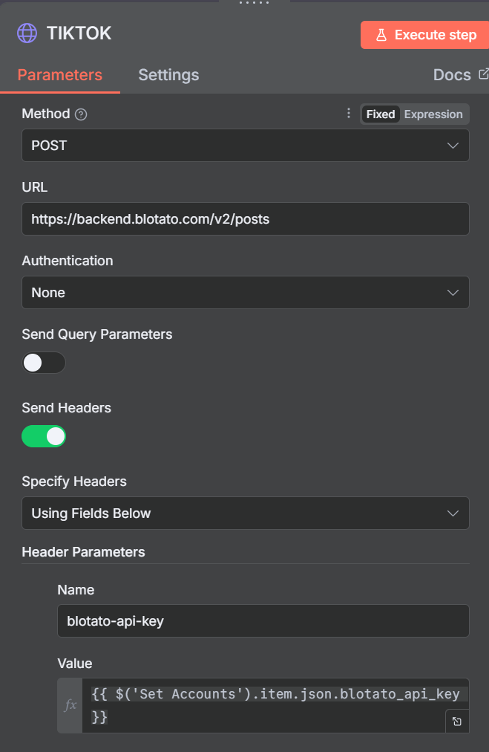Open the POST method dropdown
Screen dimensions: 489x752
(245, 146)
